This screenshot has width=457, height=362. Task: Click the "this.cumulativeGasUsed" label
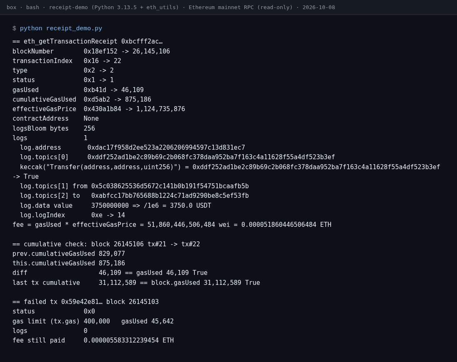coord(54,263)
